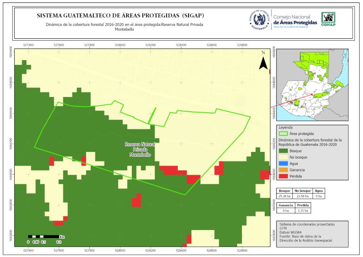The width and height of the screenshot is (363, 257).
Task: Click the scale bar in kilometers
Action: click(x=43, y=236)
